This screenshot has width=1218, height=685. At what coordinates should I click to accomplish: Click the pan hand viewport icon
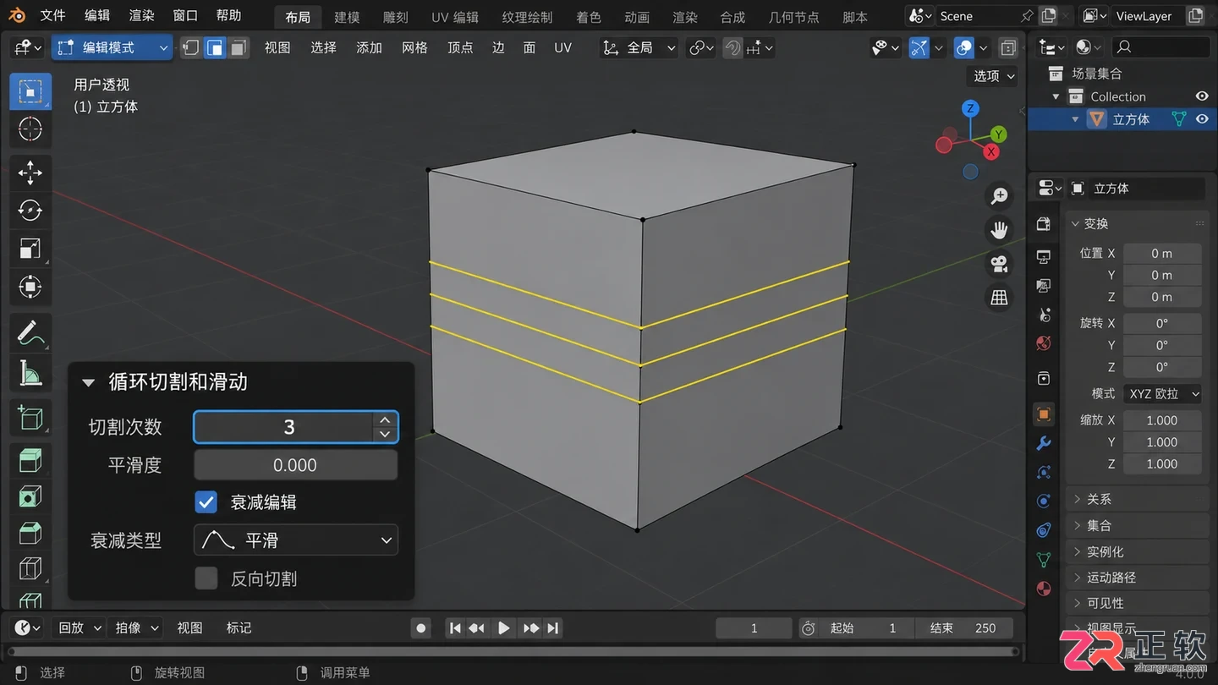click(1000, 230)
